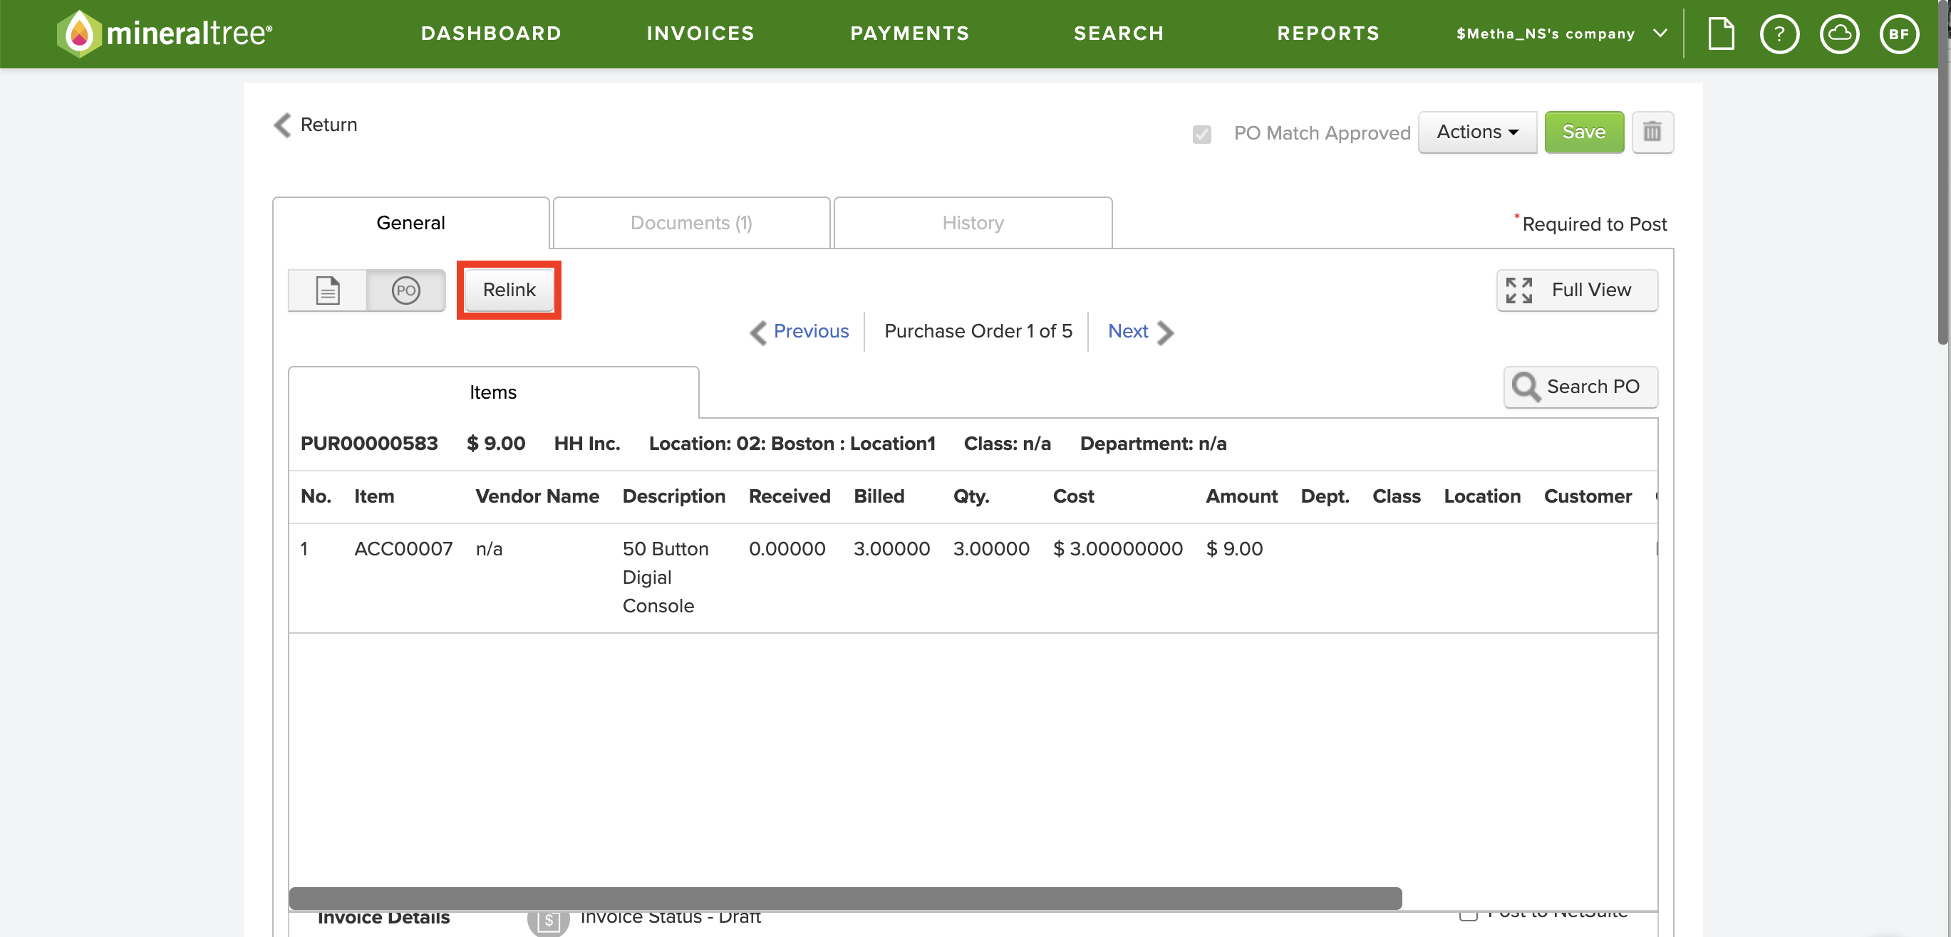The width and height of the screenshot is (1951, 937).
Task: Open Search PO
Action: pyautogui.click(x=1580, y=387)
